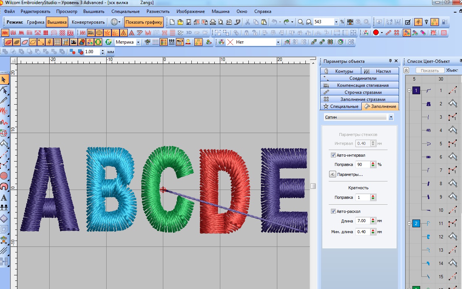This screenshot has height=289, width=462.
Task: Click the save diskette icon
Action: 188,22
